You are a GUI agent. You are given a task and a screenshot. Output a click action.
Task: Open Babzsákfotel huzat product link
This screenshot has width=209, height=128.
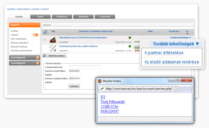tap(83, 38)
